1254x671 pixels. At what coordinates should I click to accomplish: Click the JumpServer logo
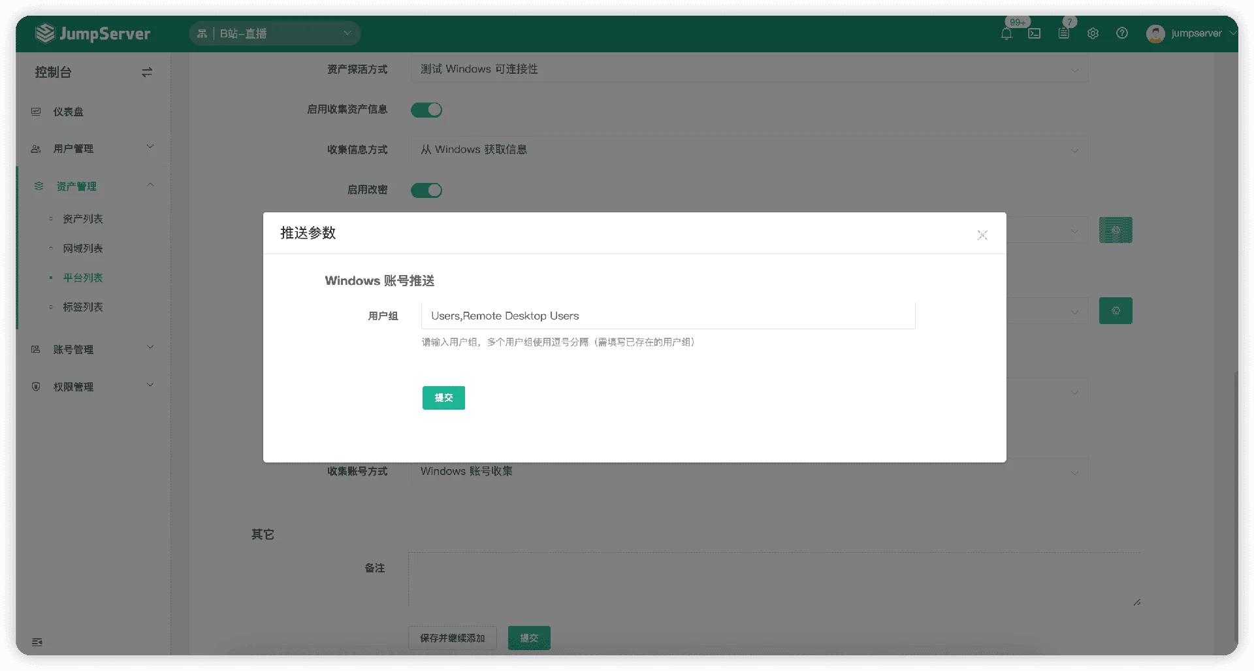[x=93, y=33]
